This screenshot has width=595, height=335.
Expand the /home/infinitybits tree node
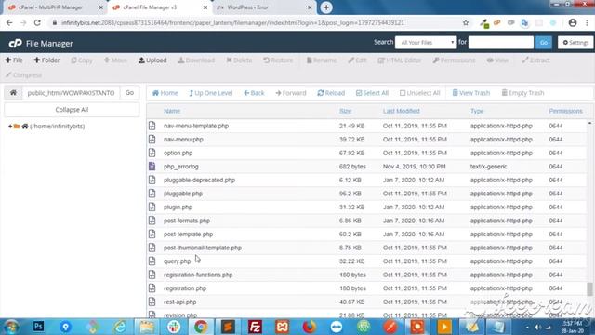click(x=10, y=127)
